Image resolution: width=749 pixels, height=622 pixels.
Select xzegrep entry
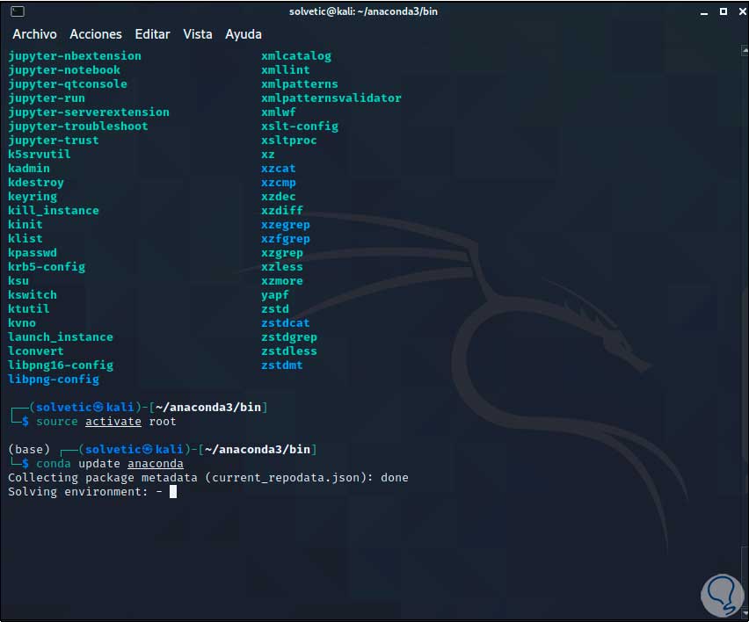click(x=286, y=225)
